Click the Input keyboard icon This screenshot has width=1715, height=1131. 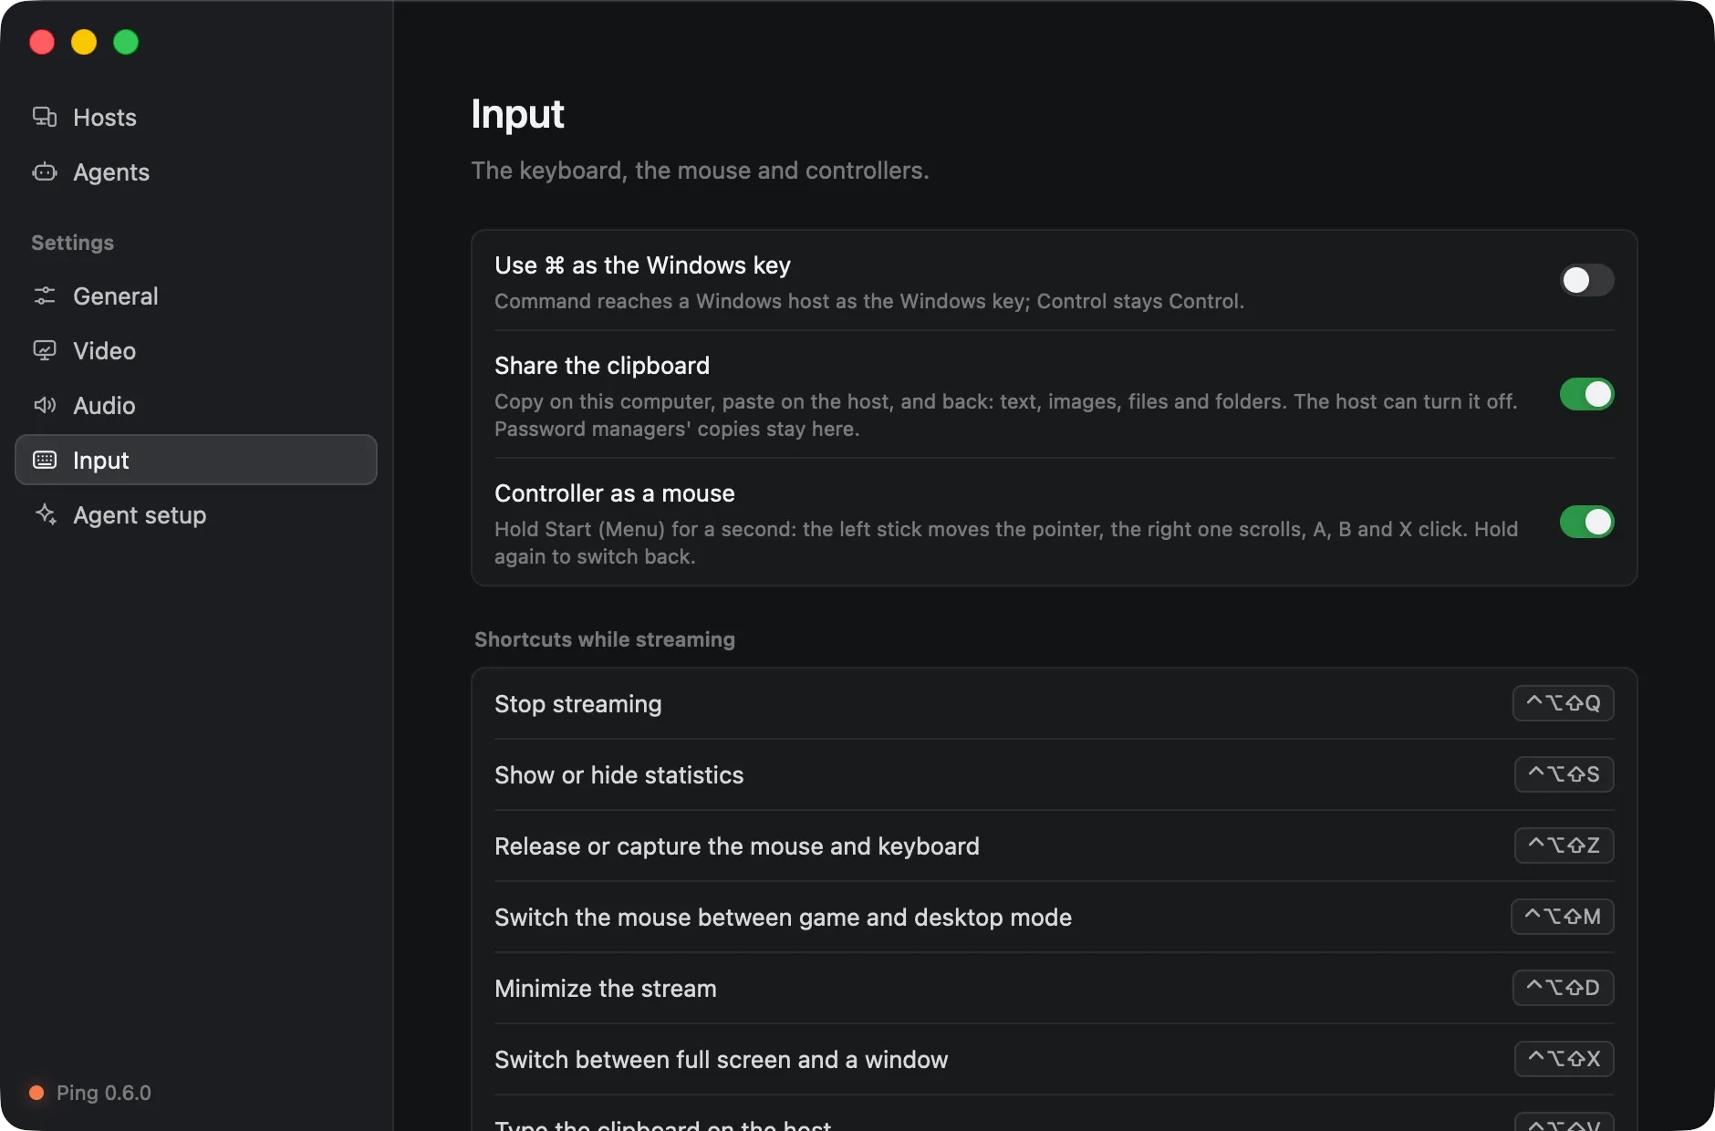click(x=45, y=460)
